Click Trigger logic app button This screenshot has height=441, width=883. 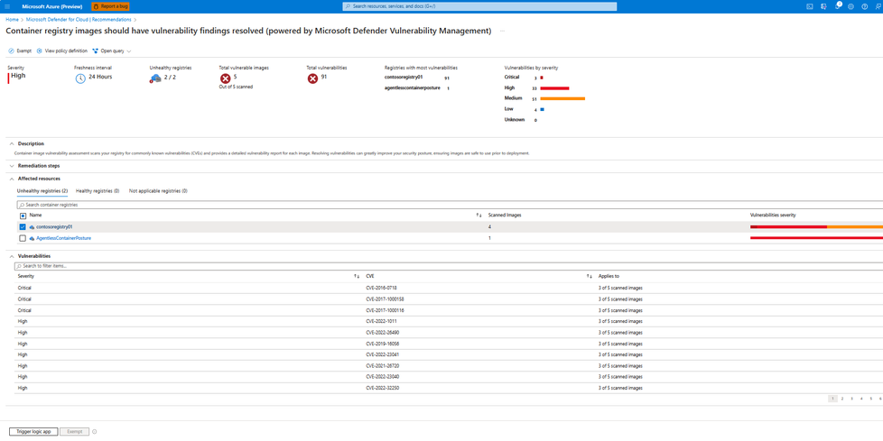click(33, 431)
